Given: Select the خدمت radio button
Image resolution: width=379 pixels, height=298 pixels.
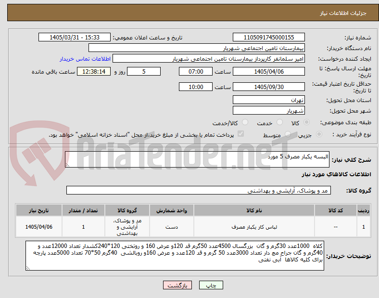Looking at the screenshot, I should [279, 122].
